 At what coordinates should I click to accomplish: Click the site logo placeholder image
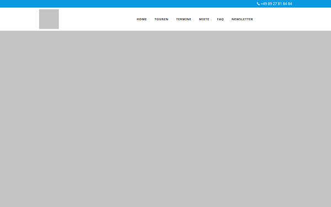49,19
